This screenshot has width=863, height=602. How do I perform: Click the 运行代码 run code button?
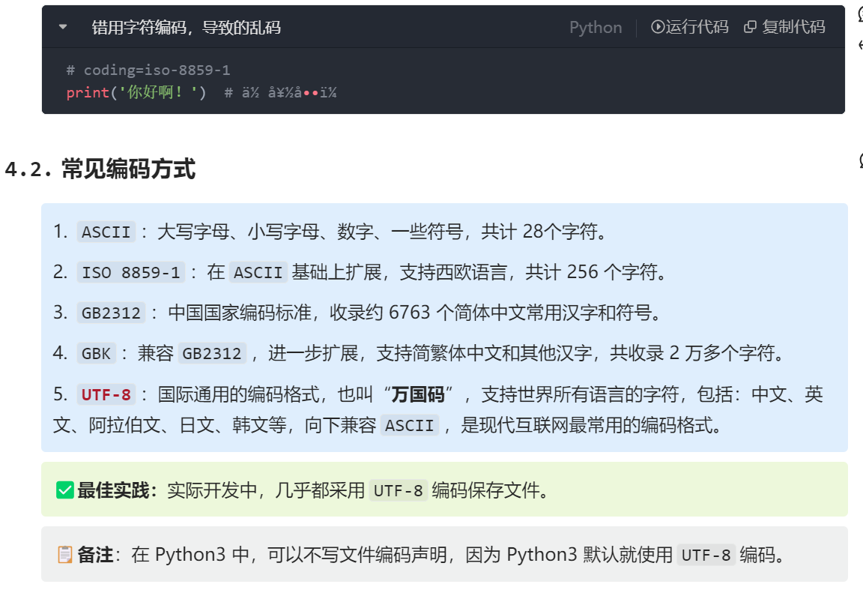pos(690,27)
